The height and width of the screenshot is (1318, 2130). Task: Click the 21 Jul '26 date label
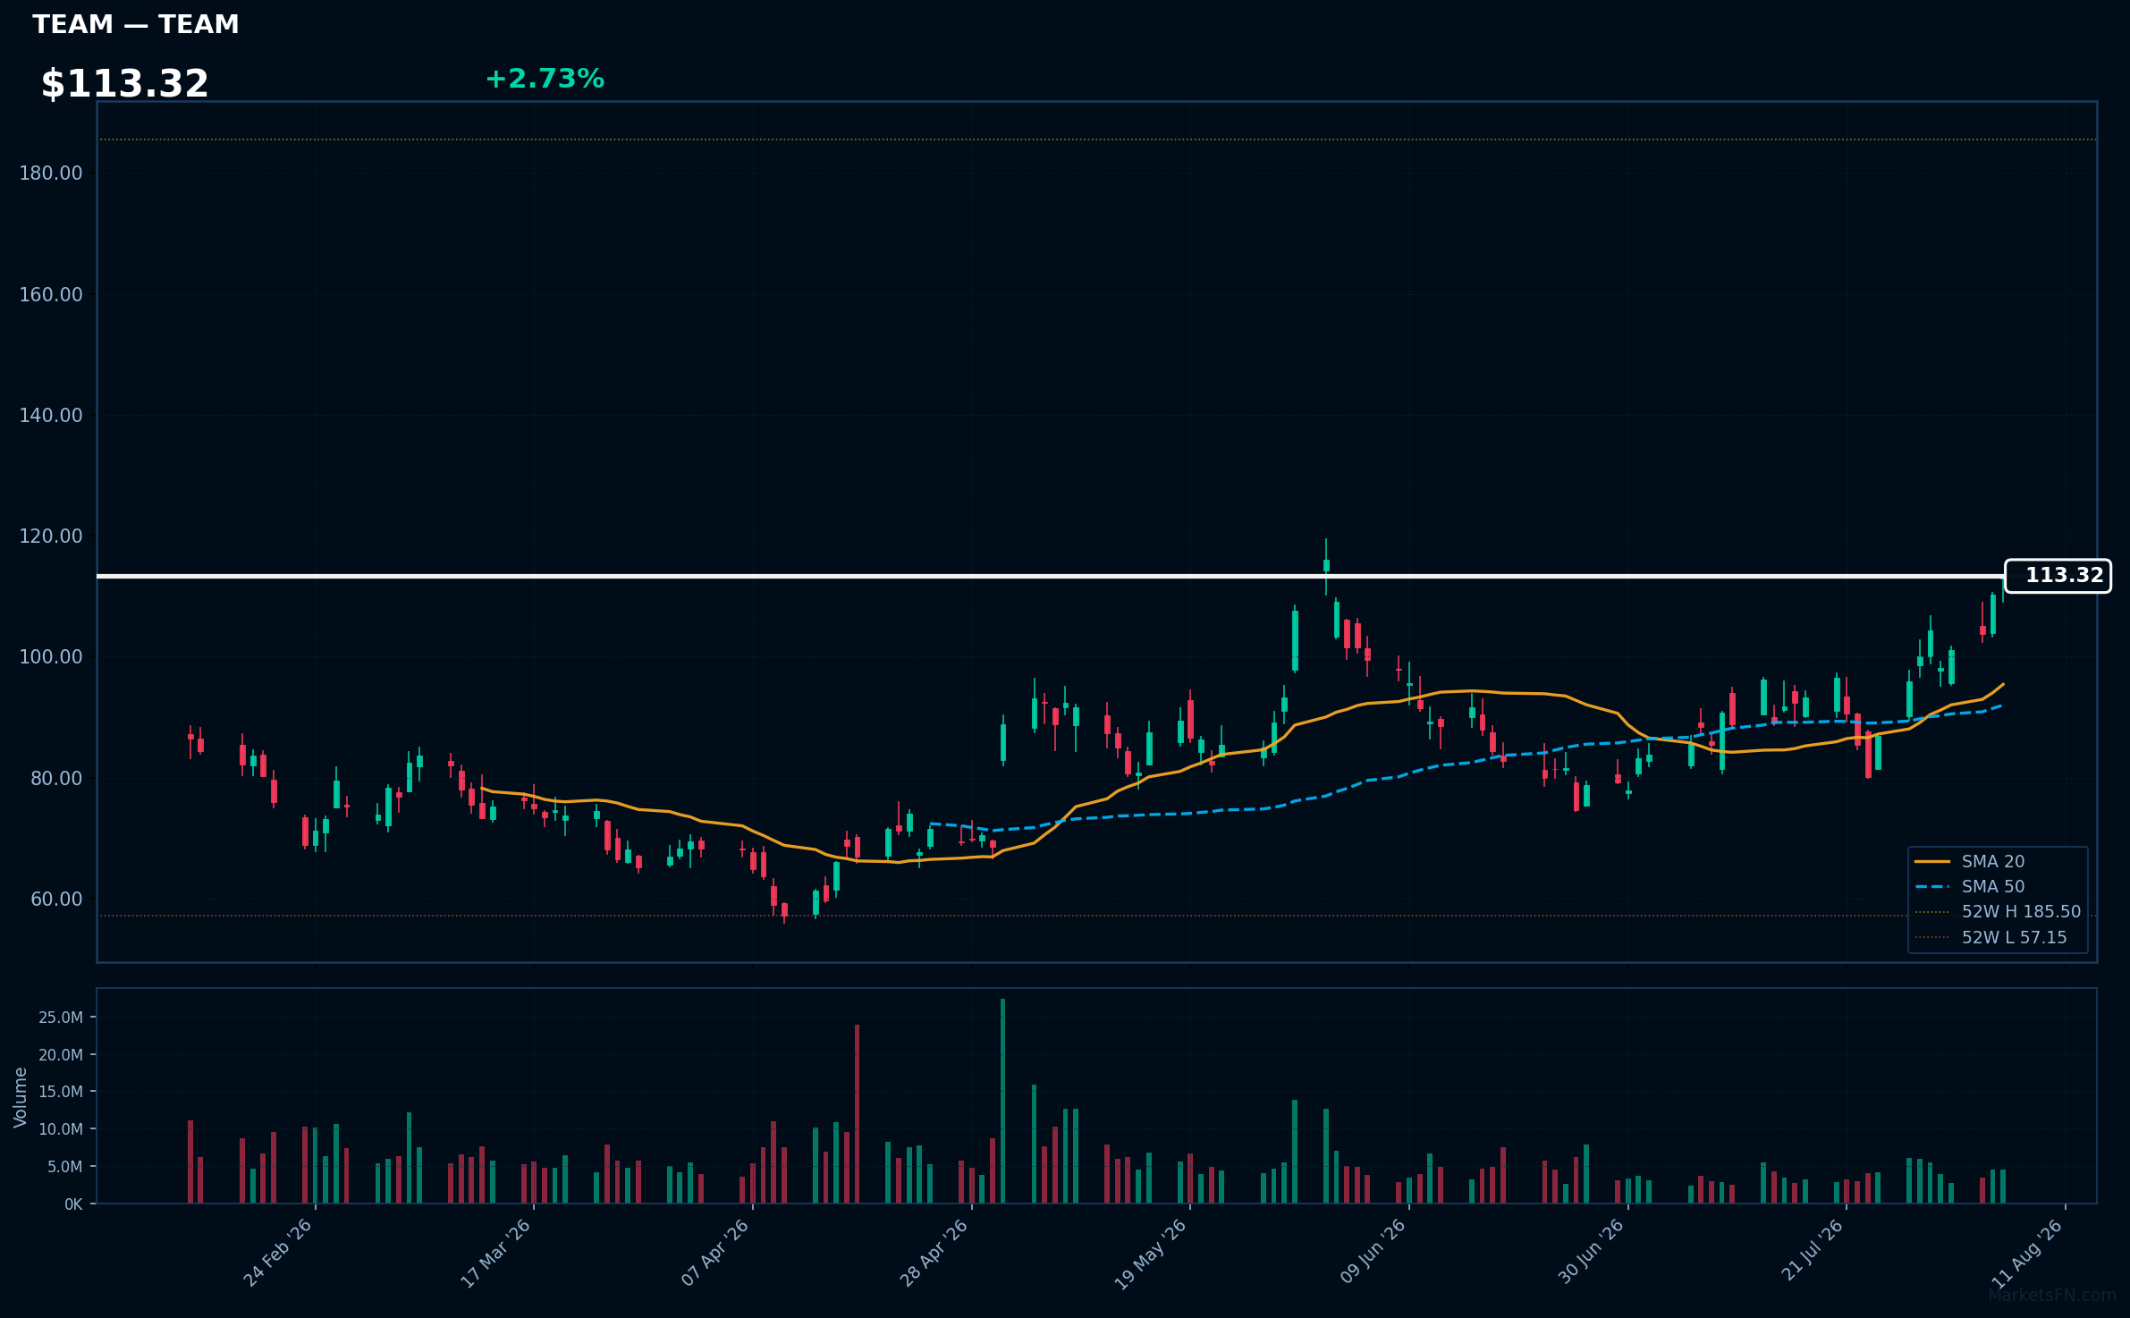pyautogui.click(x=1813, y=1250)
